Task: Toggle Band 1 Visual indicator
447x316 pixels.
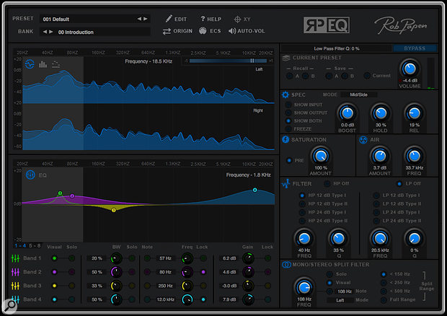Action: pyautogui.click(x=54, y=258)
